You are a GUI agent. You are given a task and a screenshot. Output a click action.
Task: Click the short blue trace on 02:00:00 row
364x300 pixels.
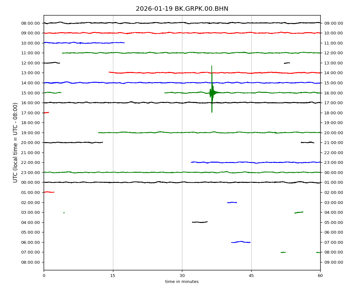(232, 202)
